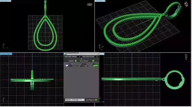Click the green arrow next to Set Material
The image size is (192, 107).
tap(96, 100)
